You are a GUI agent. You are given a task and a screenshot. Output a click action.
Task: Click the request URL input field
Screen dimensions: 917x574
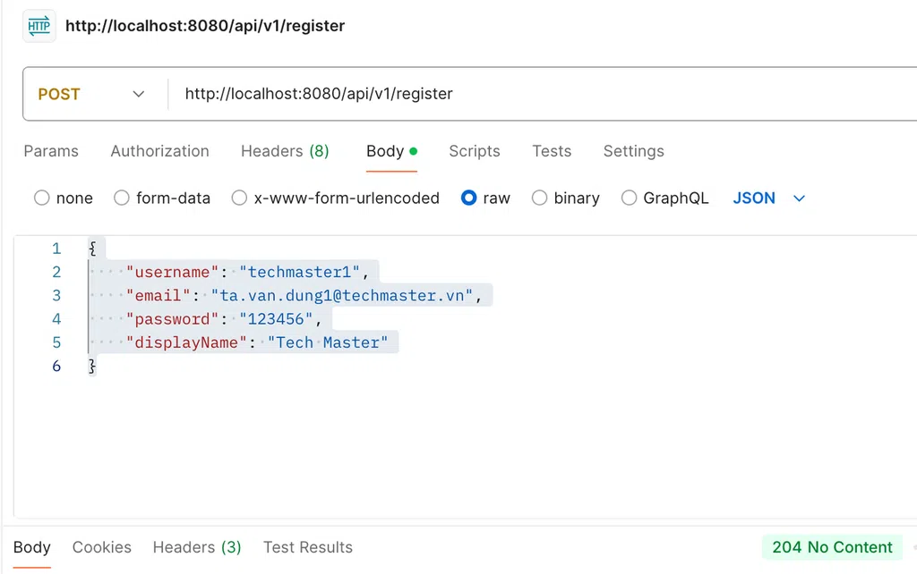tap(544, 94)
